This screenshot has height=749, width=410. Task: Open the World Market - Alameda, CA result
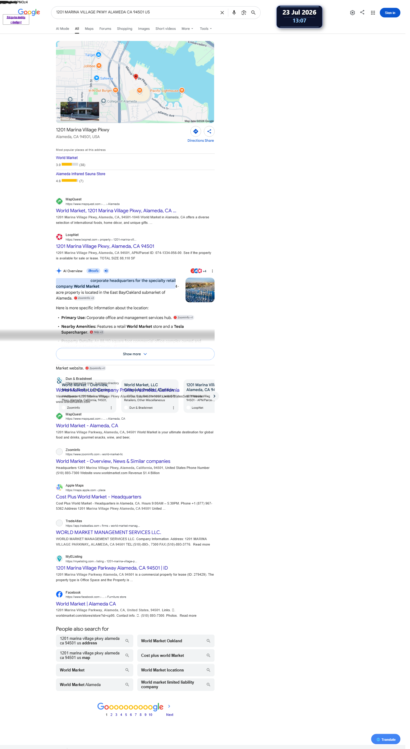87,426
